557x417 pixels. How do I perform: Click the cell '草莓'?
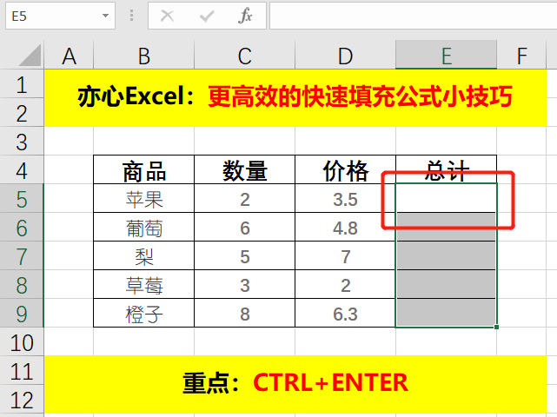coord(144,284)
